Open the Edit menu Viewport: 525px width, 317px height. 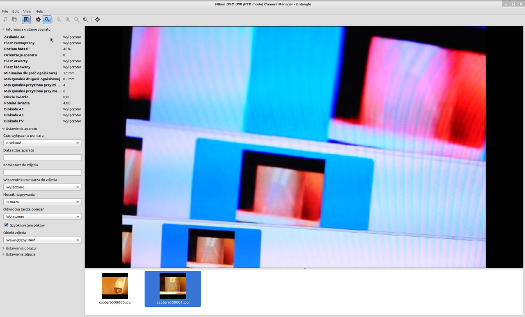pos(16,11)
